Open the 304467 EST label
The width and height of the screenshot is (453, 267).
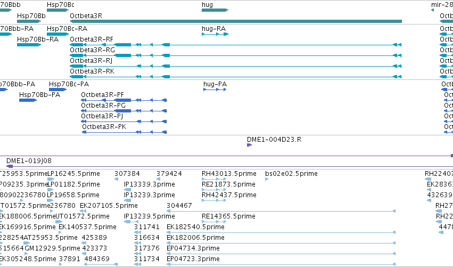(x=179, y=206)
